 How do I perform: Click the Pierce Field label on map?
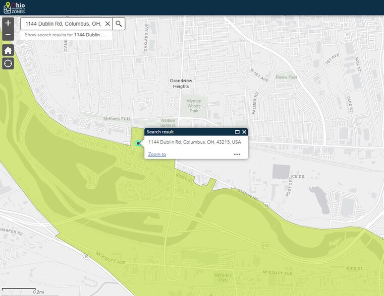[x=286, y=78]
